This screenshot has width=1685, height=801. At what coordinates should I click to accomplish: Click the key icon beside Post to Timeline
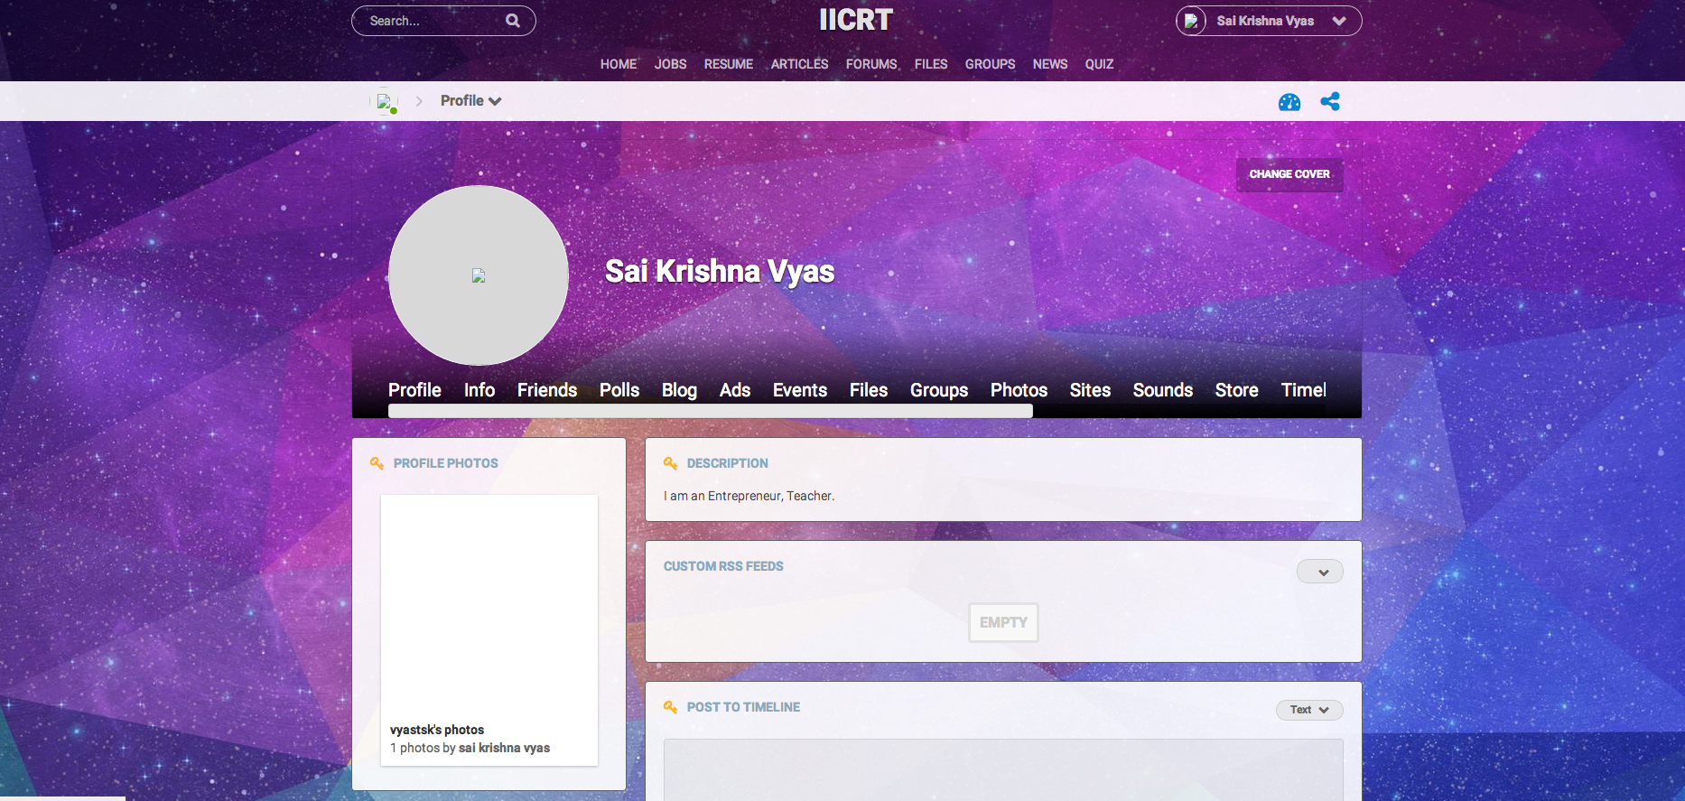click(670, 707)
